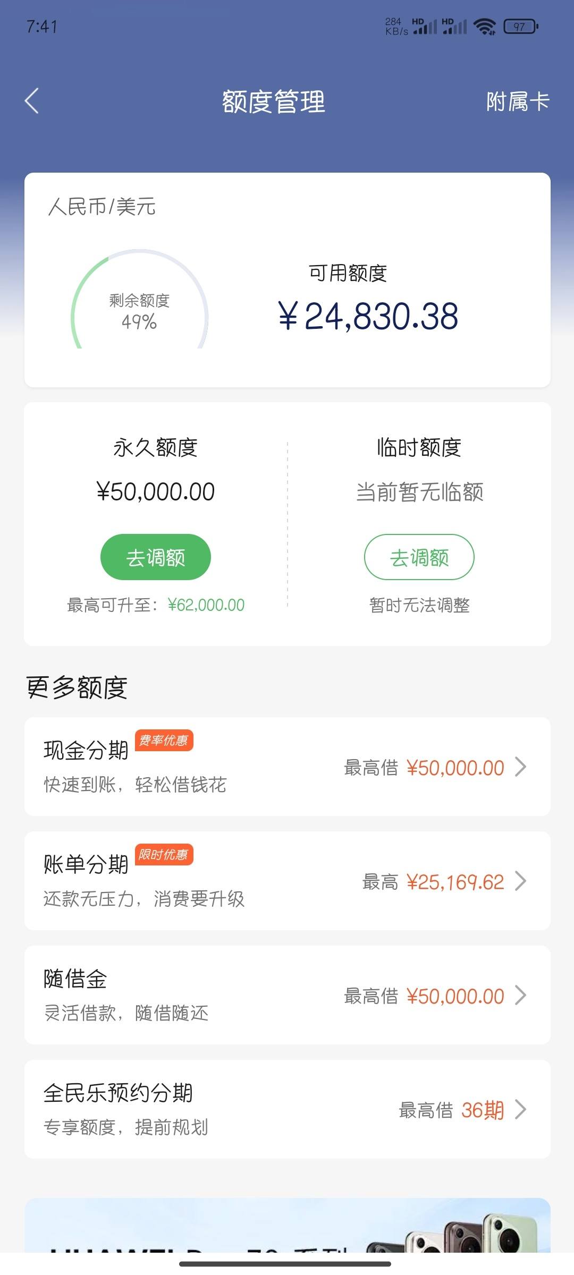
Task: Expand the 账单分期 chevron arrow
Action: coord(521,881)
